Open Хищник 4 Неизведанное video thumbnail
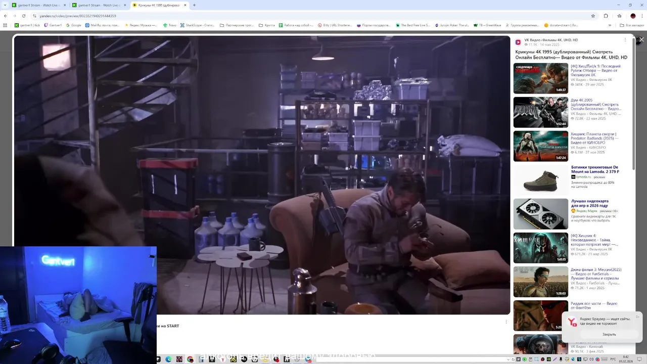The image size is (647, 364). click(541, 248)
